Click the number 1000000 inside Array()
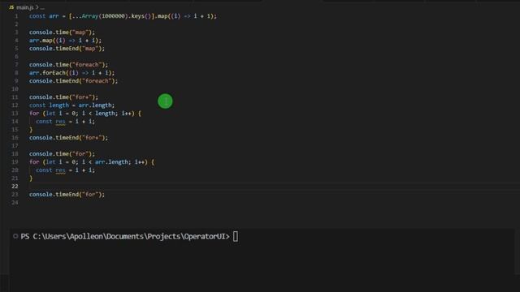Screen dimensions: 520x292 pos(113,16)
